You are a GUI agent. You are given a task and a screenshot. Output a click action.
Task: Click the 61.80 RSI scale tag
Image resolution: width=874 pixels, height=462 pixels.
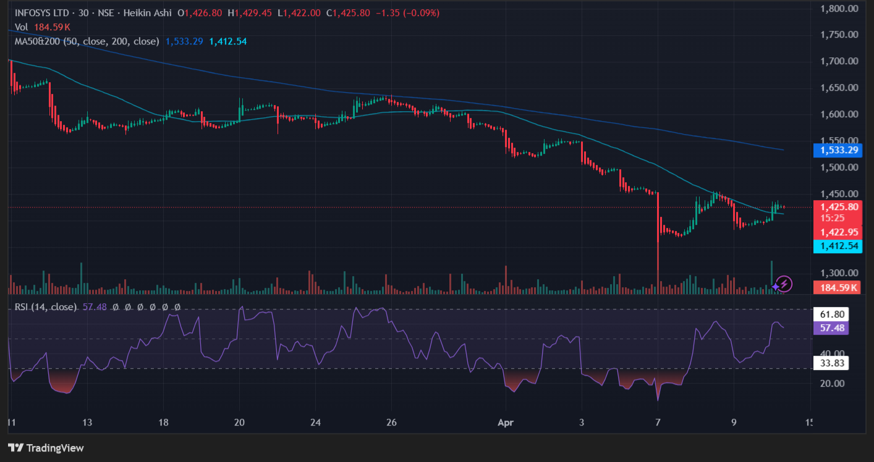point(831,314)
